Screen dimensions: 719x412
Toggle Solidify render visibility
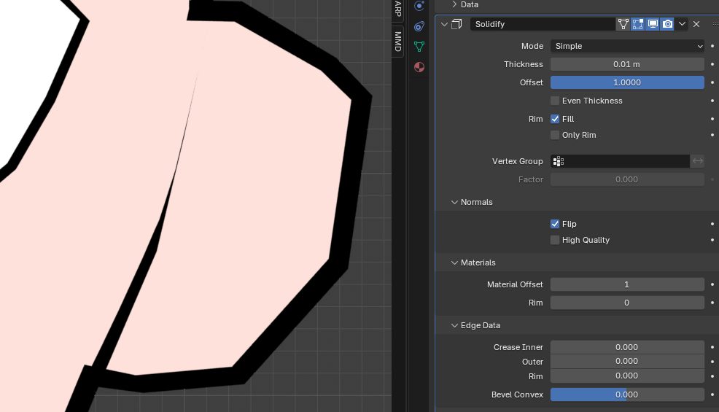(668, 24)
